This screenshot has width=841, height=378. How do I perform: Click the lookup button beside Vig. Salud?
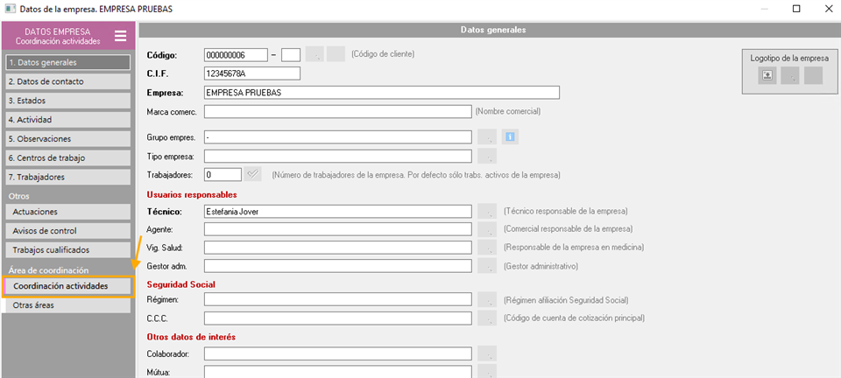[487, 248]
